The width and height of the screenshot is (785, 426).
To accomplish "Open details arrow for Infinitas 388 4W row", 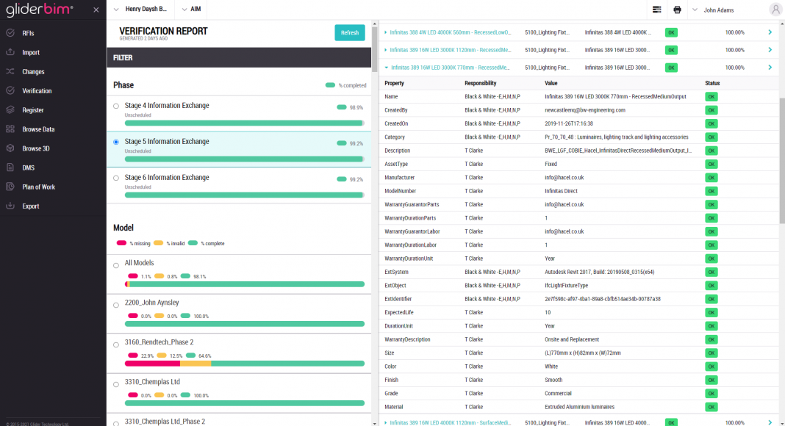I will [x=770, y=32].
